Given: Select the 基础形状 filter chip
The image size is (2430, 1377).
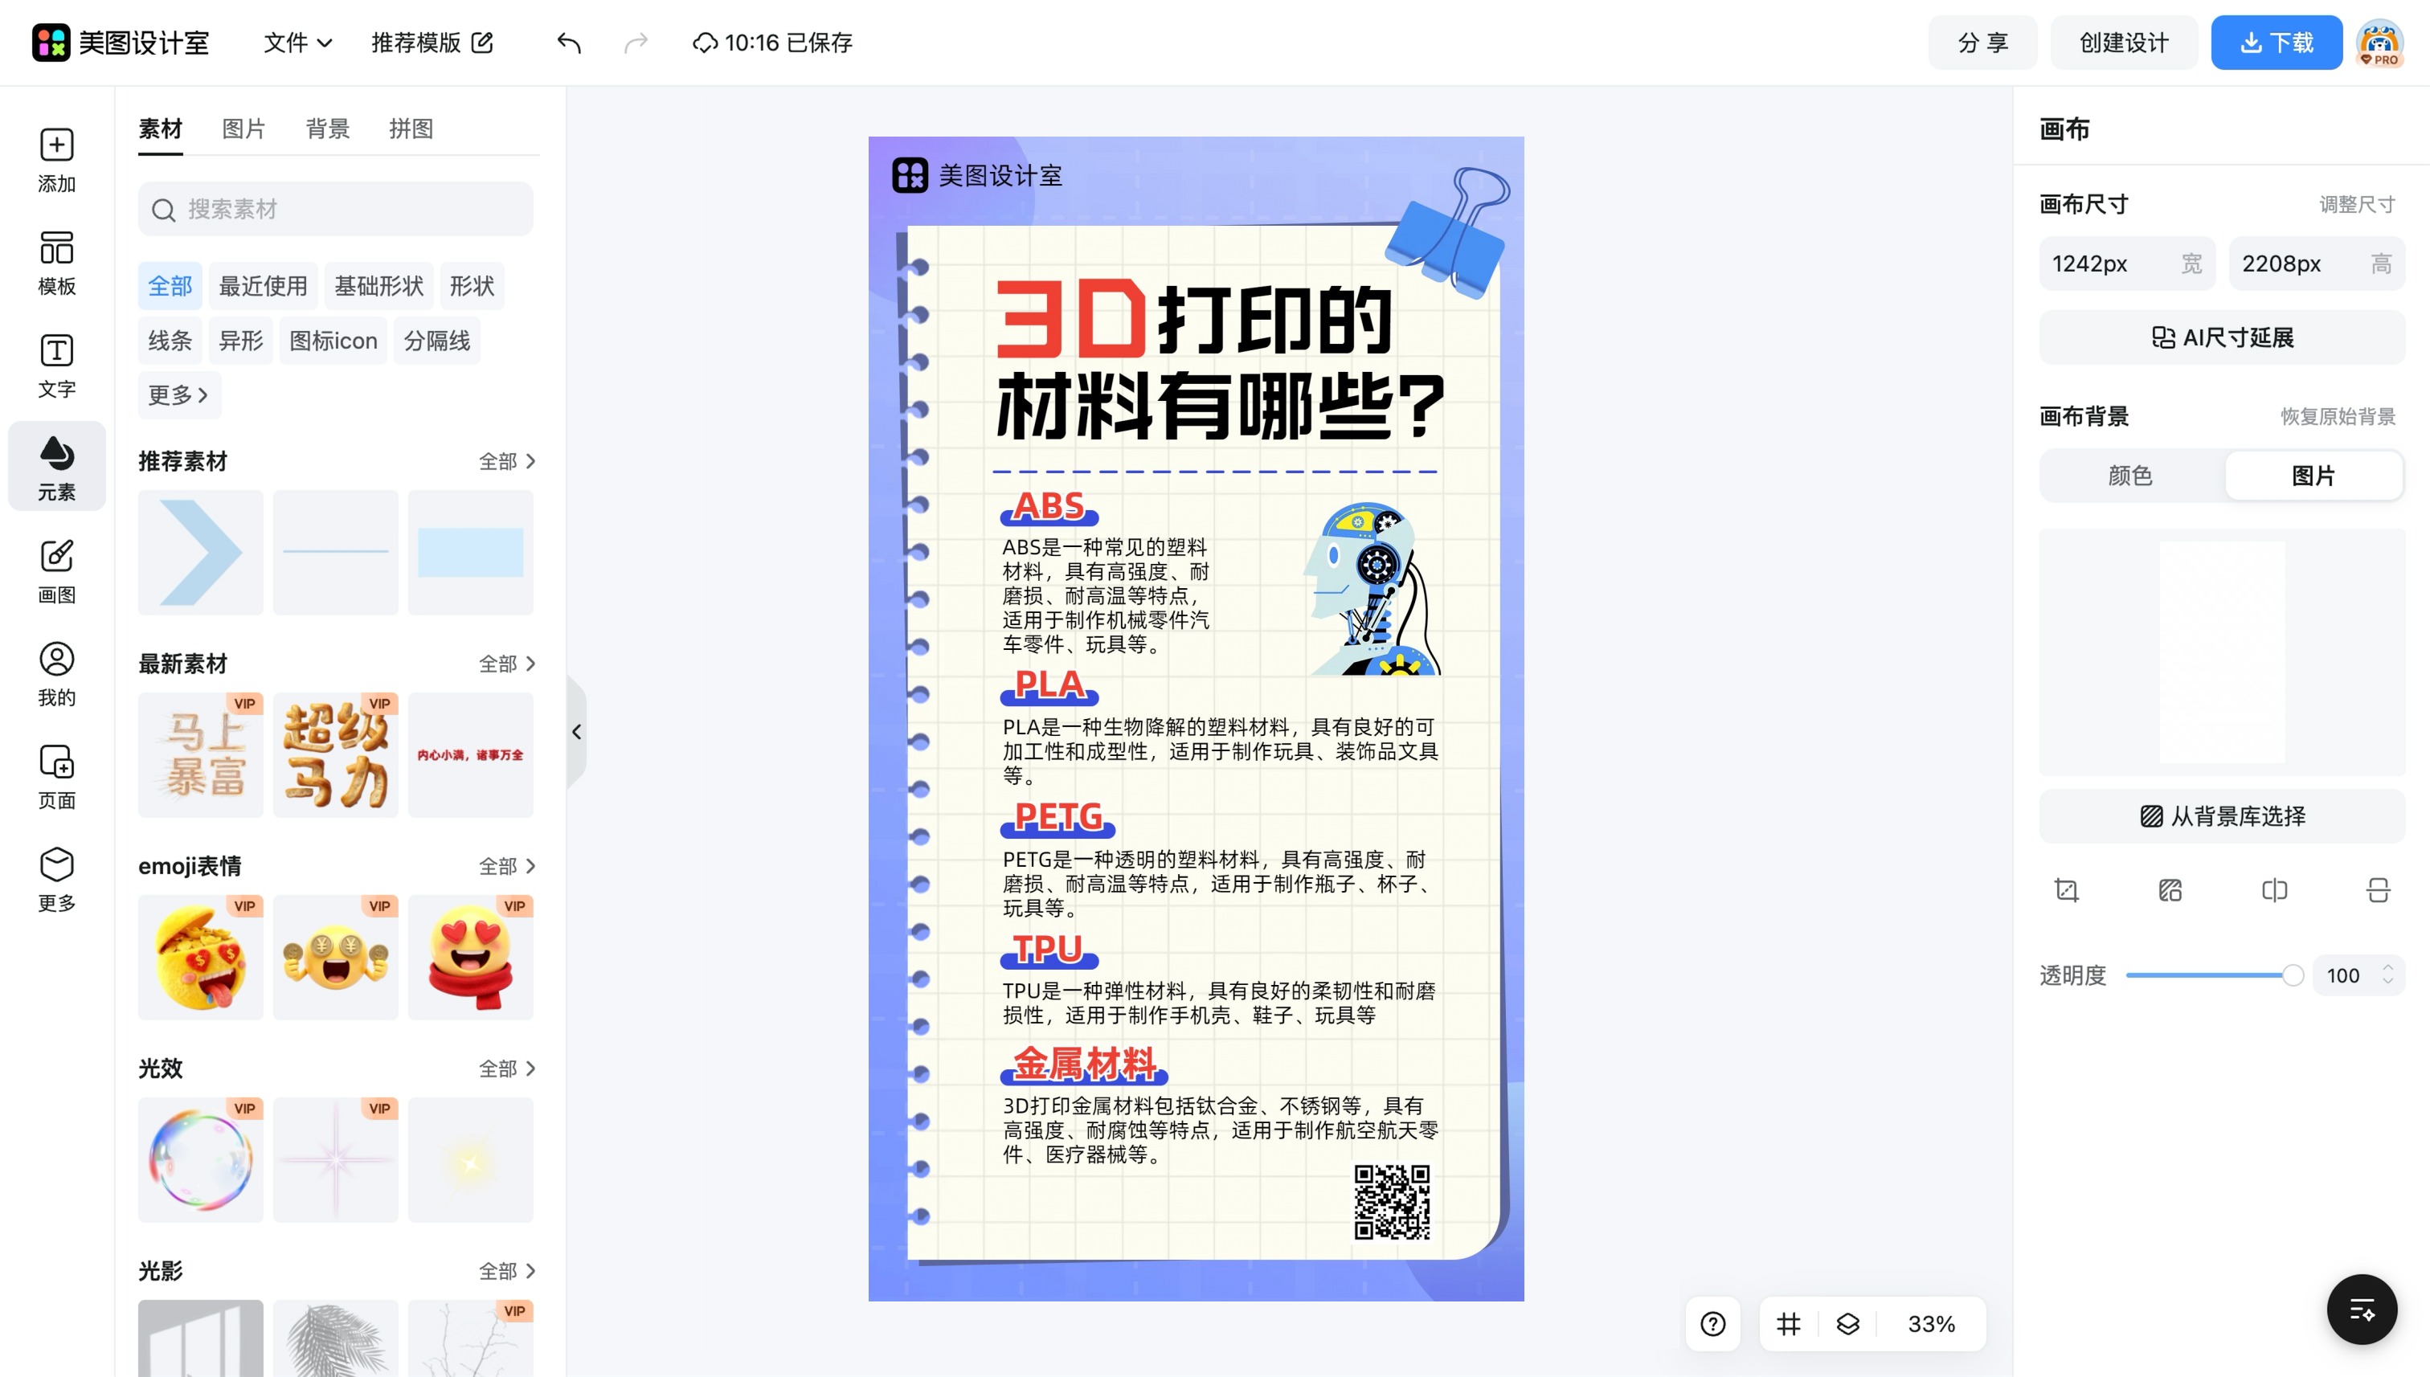Looking at the screenshot, I should [x=378, y=286].
